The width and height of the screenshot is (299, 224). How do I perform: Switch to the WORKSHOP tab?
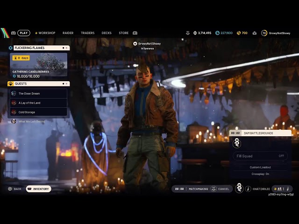[47, 33]
